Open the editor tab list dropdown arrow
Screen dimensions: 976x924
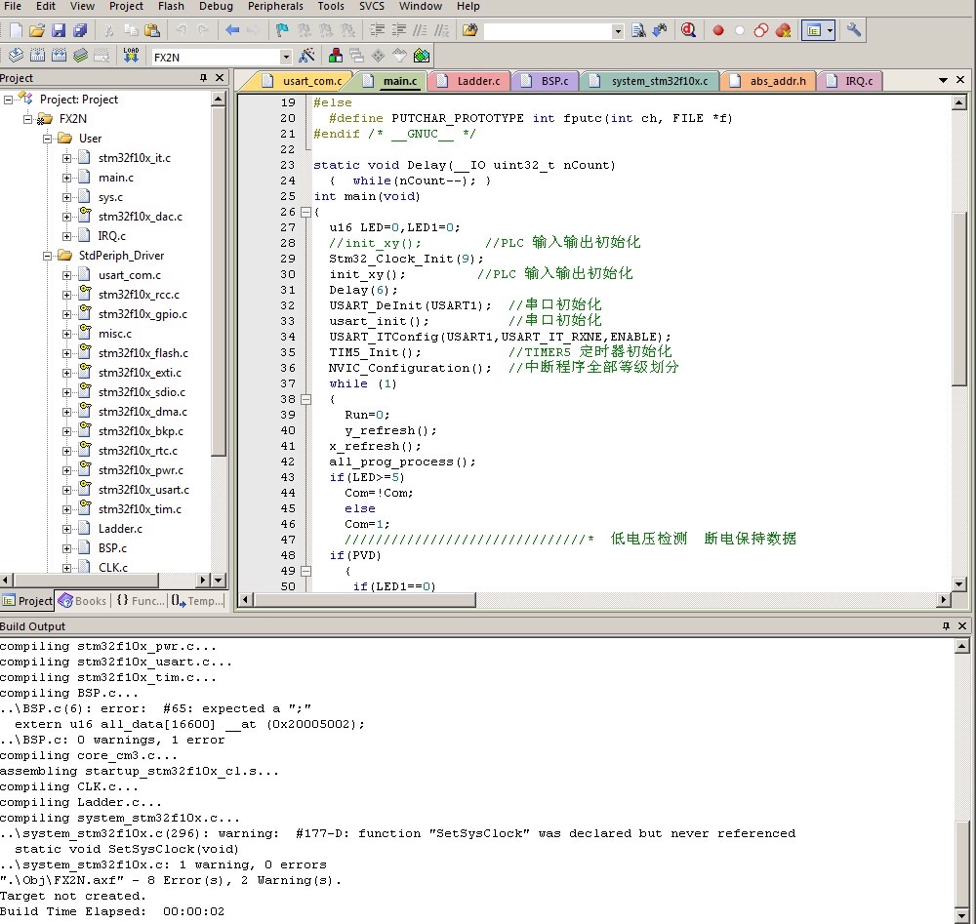tap(943, 80)
